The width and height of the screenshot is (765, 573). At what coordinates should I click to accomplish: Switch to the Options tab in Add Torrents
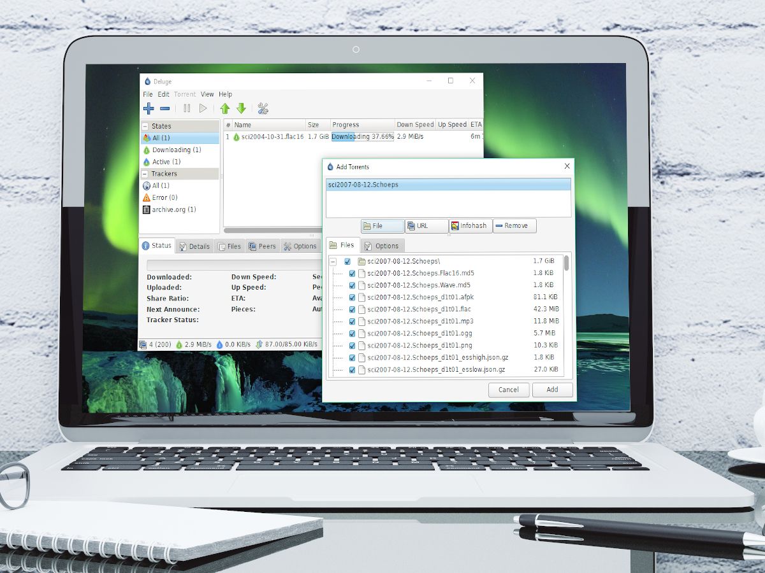coord(382,245)
